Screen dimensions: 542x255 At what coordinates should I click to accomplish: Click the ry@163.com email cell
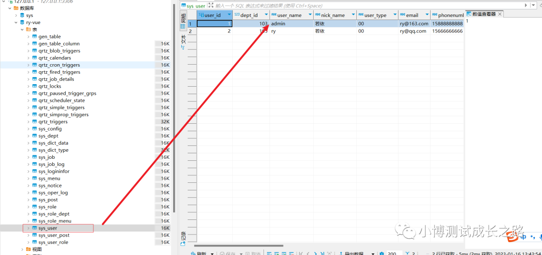click(x=414, y=24)
